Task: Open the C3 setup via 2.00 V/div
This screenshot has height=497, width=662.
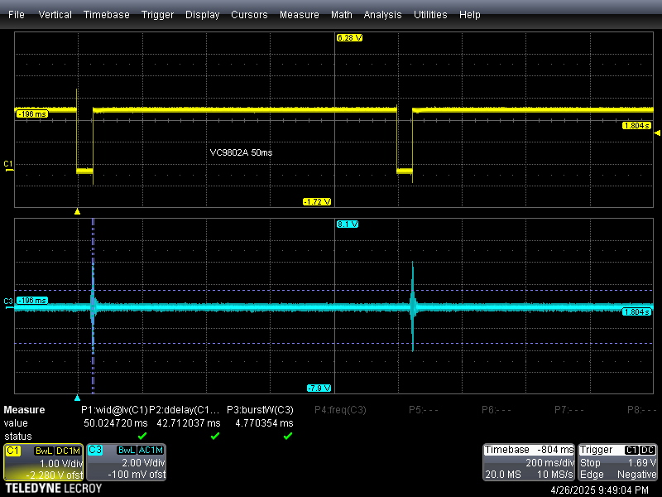Action: pos(143,463)
